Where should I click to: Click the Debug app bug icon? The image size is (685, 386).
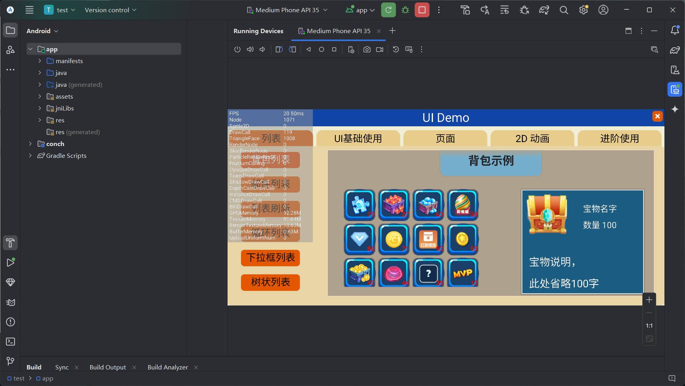pyautogui.click(x=405, y=10)
